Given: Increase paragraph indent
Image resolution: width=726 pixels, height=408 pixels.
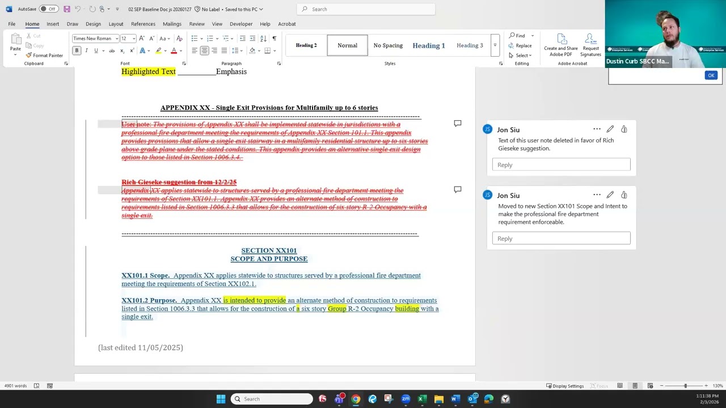Looking at the screenshot, I should point(252,39).
